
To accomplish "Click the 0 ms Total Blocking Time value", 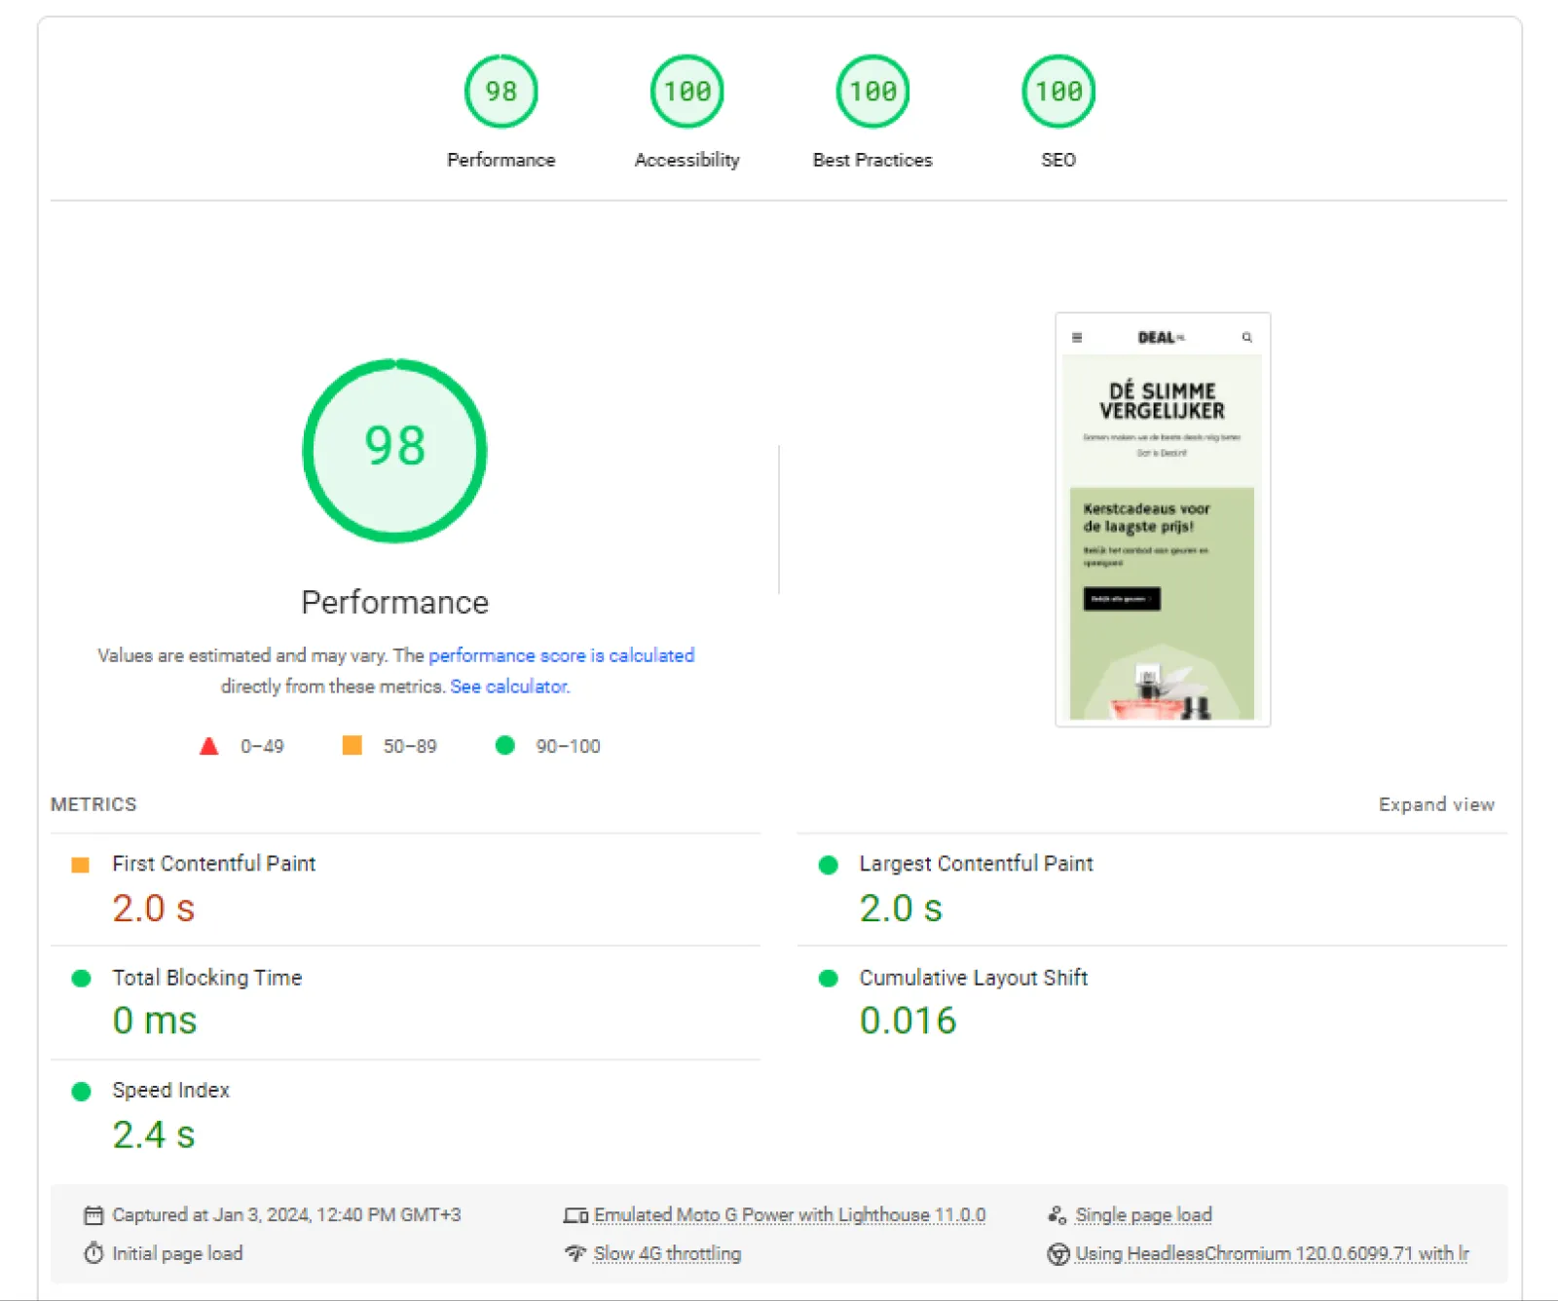I will click(155, 1021).
